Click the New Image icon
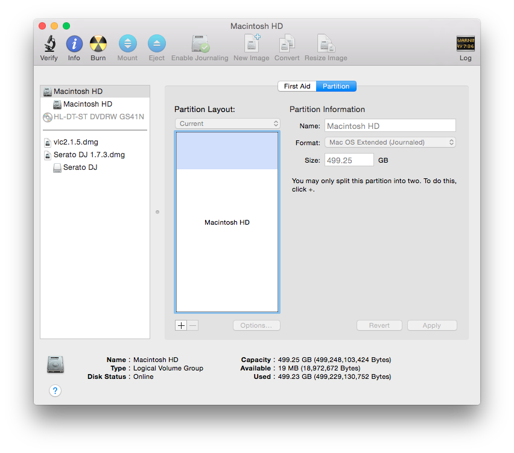 pos(252,43)
